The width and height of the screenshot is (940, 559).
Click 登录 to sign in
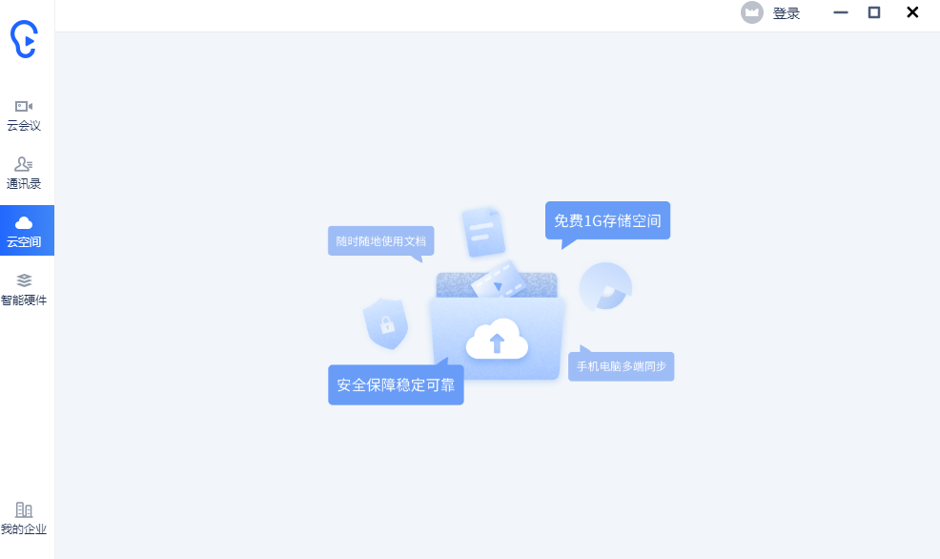787,12
